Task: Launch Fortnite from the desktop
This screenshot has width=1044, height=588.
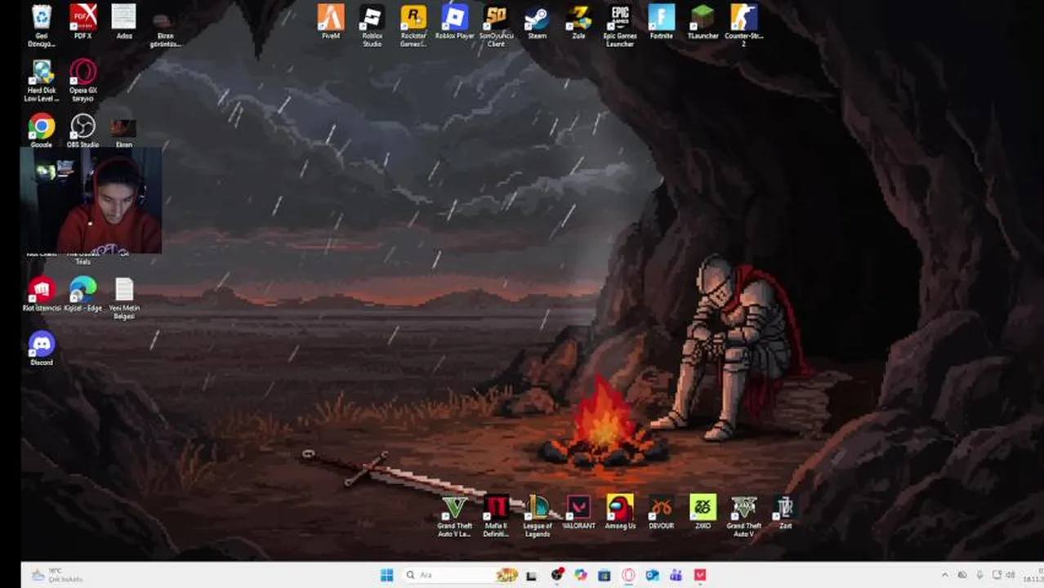Action: (661, 22)
